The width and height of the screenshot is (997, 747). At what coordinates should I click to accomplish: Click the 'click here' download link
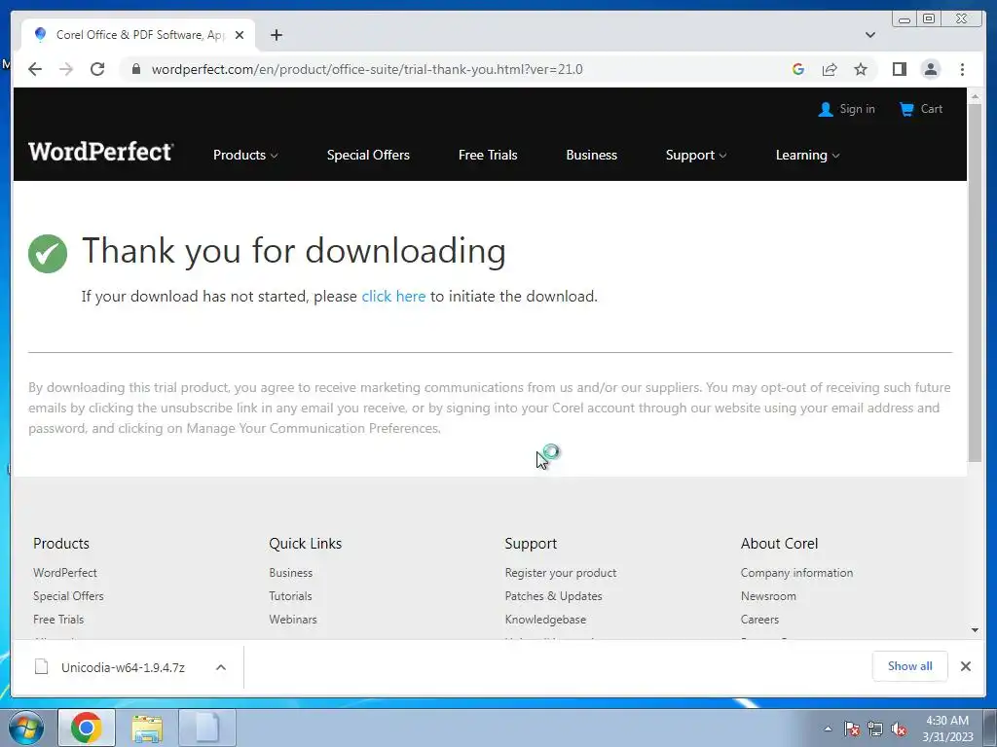[393, 297]
